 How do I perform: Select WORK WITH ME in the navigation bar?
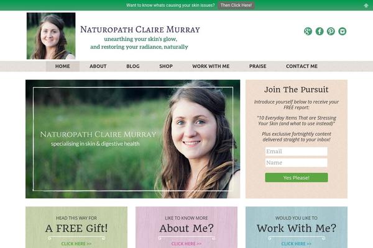[x=211, y=66]
